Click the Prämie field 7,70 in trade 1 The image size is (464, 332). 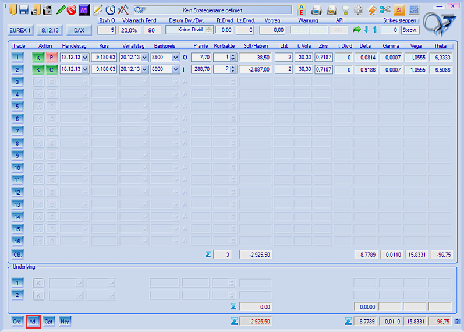201,57
